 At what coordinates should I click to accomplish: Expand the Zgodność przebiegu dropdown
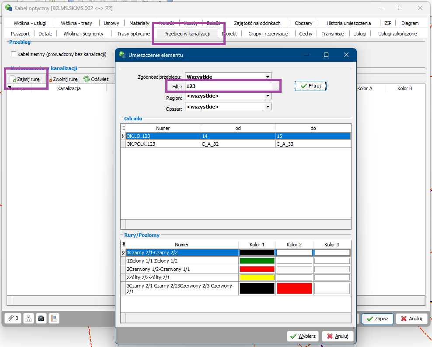click(268, 77)
